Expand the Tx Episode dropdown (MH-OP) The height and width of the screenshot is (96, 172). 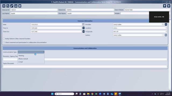166,31
